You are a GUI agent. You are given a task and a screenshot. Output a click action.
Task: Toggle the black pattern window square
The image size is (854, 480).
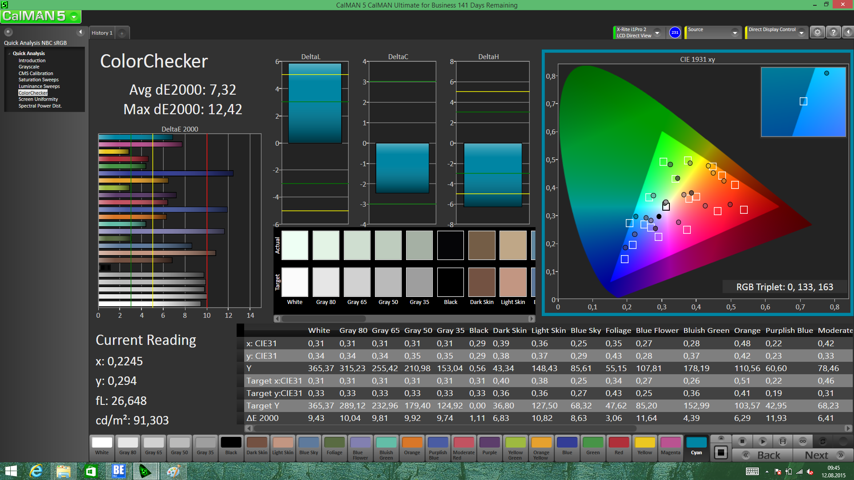pyautogui.click(x=721, y=453)
